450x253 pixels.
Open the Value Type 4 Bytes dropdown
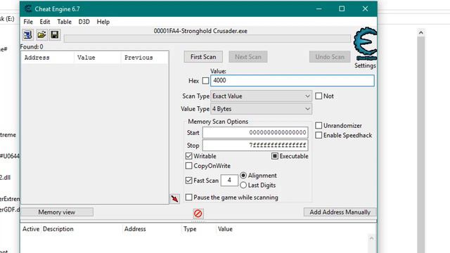tap(261, 109)
